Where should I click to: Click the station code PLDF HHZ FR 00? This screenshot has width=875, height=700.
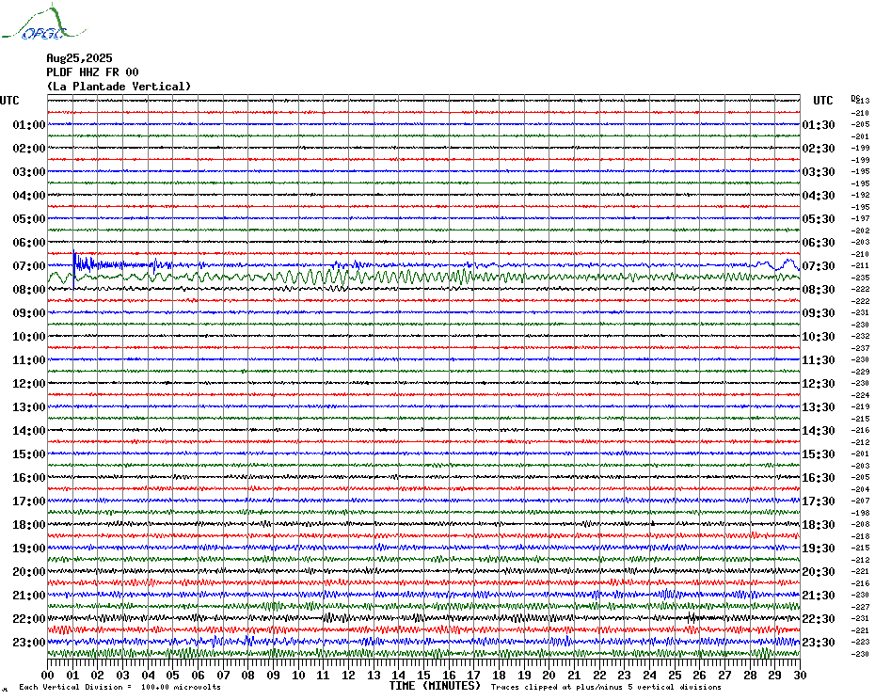[92, 72]
